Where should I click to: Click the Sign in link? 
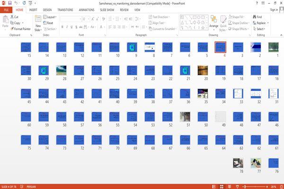tap(274, 10)
